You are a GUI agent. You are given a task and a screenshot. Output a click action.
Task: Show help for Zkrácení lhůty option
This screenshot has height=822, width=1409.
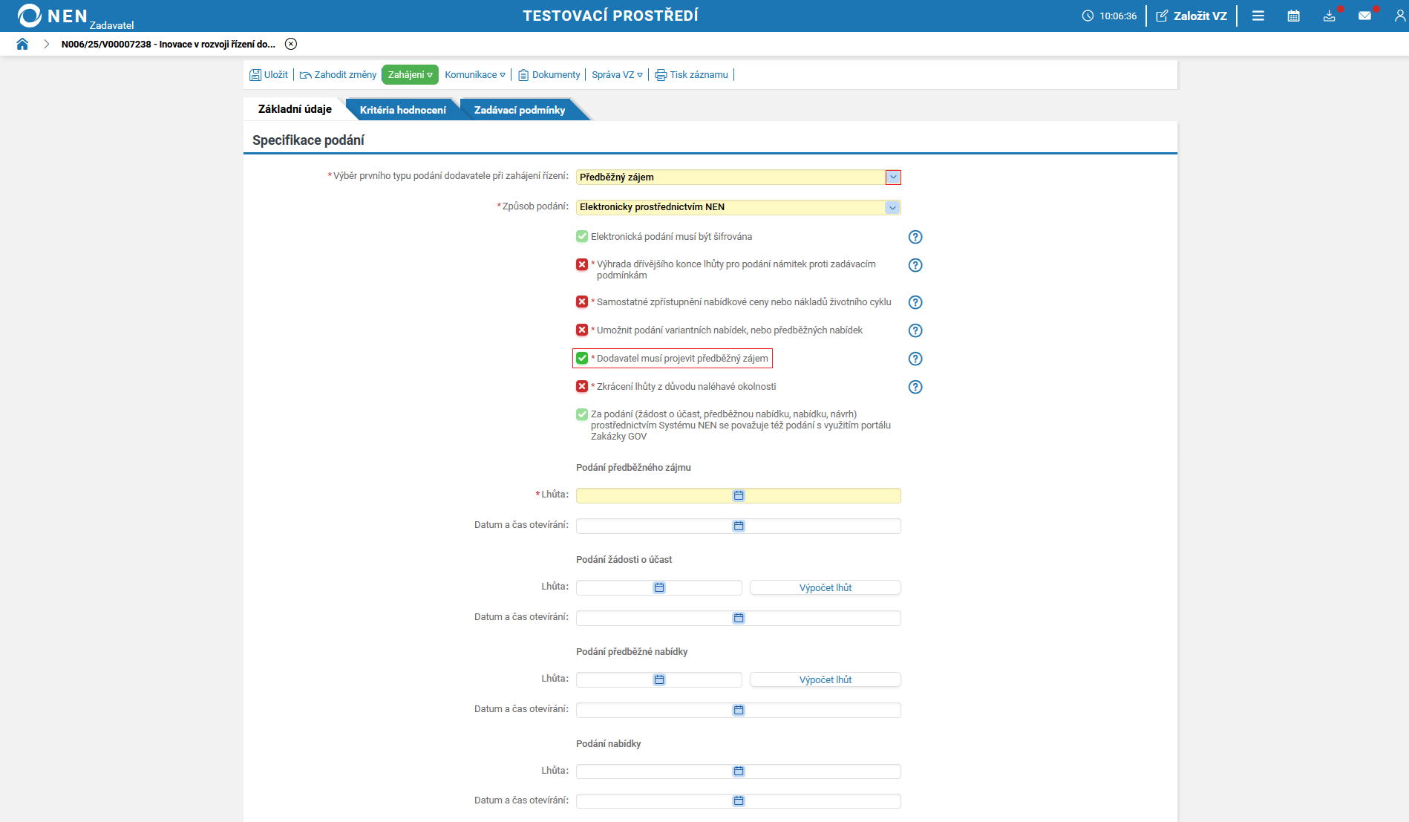[915, 387]
